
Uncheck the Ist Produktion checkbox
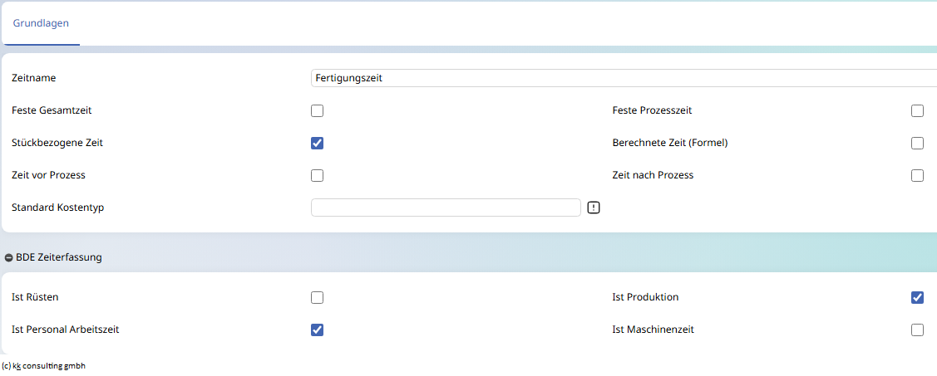917,297
